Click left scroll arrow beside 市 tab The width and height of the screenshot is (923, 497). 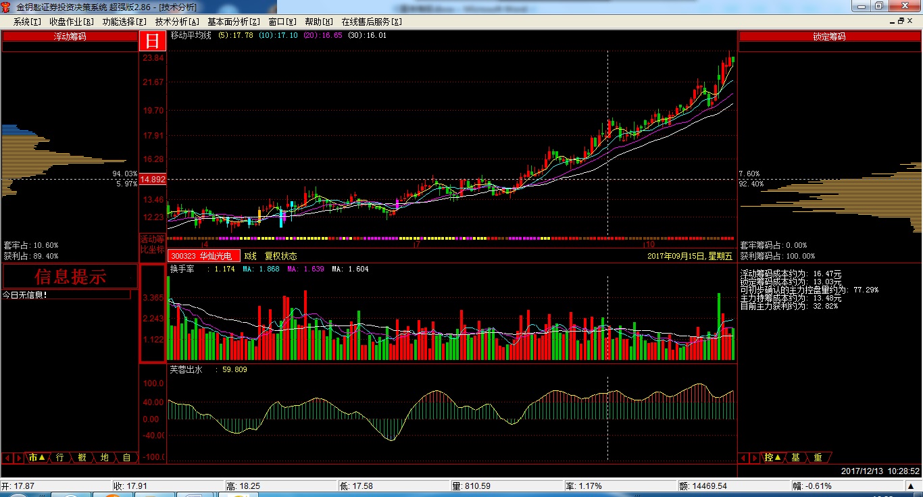pyautogui.click(x=7, y=458)
